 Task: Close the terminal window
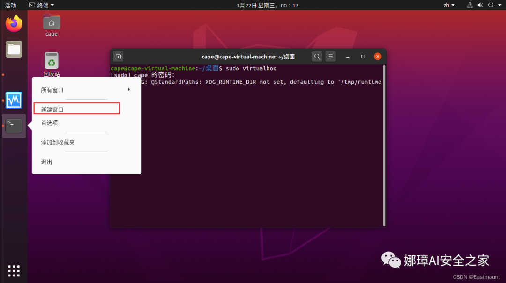tap(378, 57)
